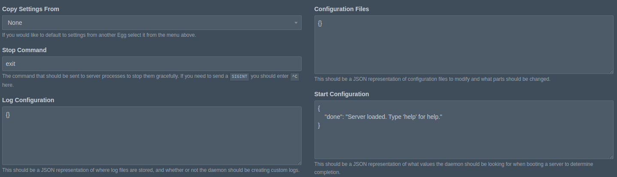Click help text about defaulting to another Egg
Image resolution: width=617 pixels, height=177 pixels.
pyautogui.click(x=99, y=35)
